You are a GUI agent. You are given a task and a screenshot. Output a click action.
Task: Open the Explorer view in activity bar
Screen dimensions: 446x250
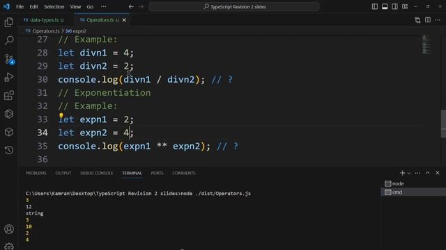pos(9,22)
